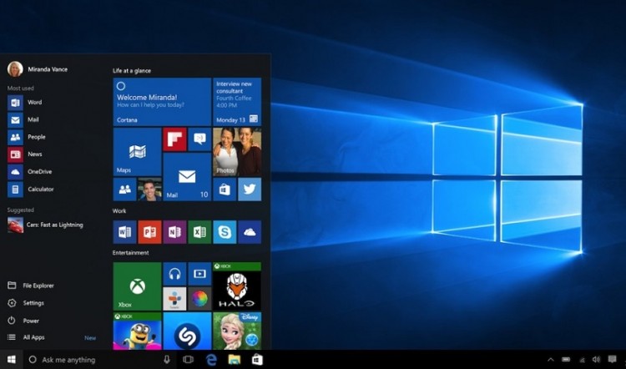This screenshot has height=369, width=626.
Task: Launch People from the Most used list
Action: tap(27, 137)
